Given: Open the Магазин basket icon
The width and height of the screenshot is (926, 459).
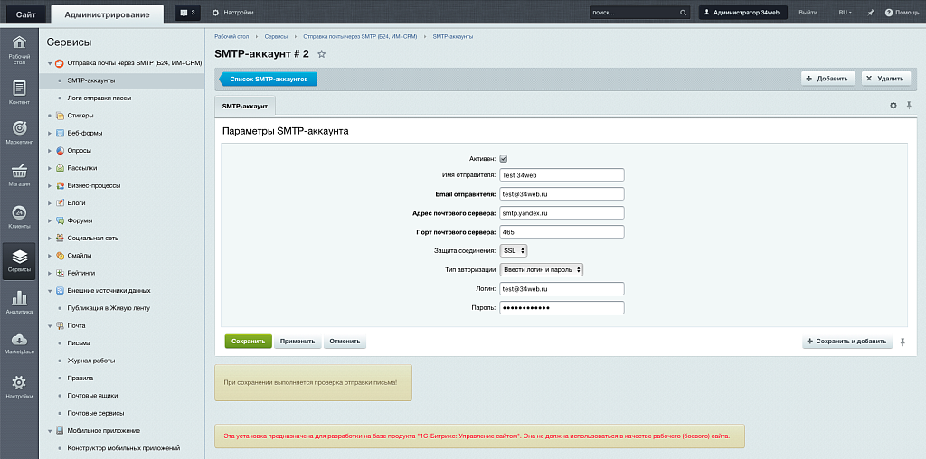Looking at the screenshot, I should pos(19,174).
